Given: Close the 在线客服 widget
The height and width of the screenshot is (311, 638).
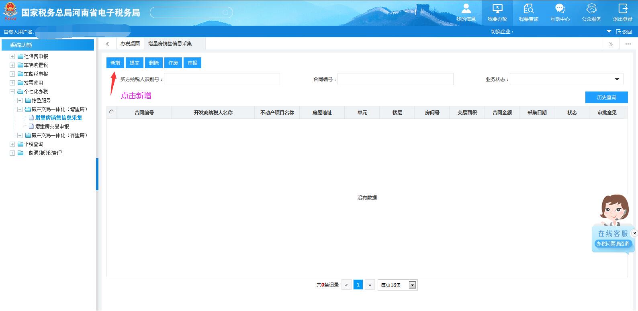Looking at the screenshot, I should point(634,233).
